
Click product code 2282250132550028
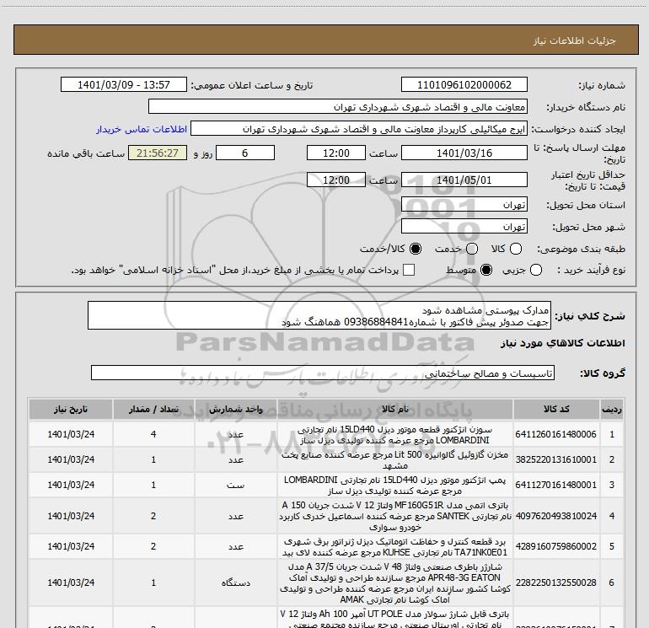pos(556,582)
